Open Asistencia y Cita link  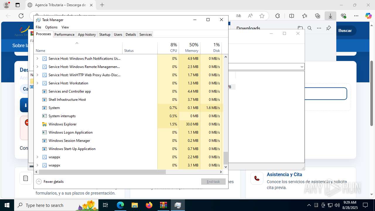(284, 174)
